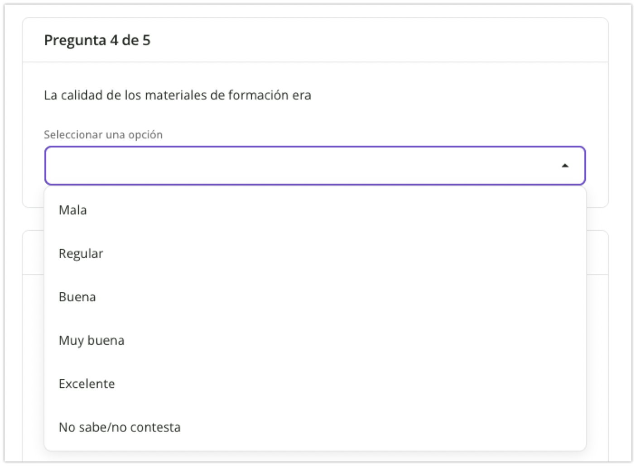Click the white padding below the last option
Viewport: 636px width, 466px height.
(x=315, y=445)
